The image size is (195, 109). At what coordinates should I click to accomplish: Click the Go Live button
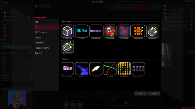(95, 104)
